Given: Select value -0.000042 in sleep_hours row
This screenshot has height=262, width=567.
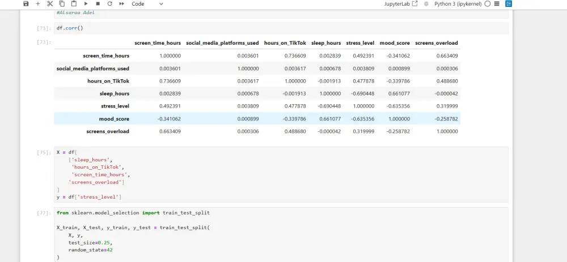Looking at the screenshot, I should point(446,94).
